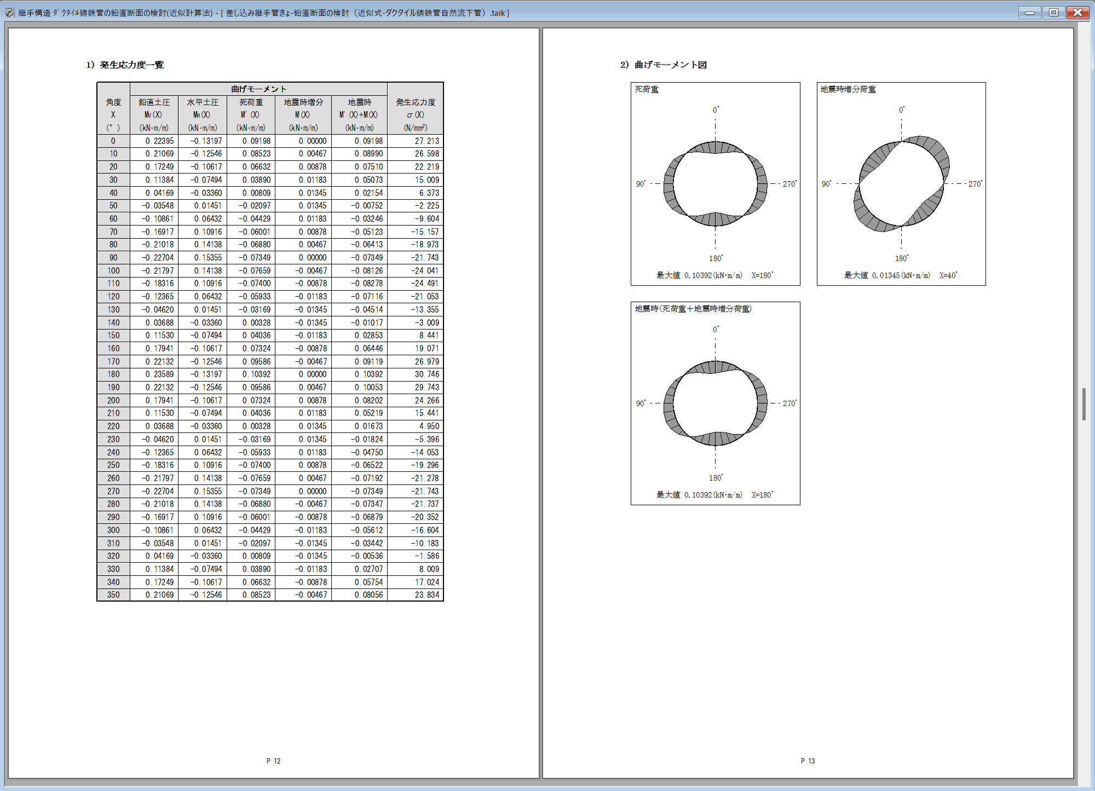Maximize the application window

1053,12
